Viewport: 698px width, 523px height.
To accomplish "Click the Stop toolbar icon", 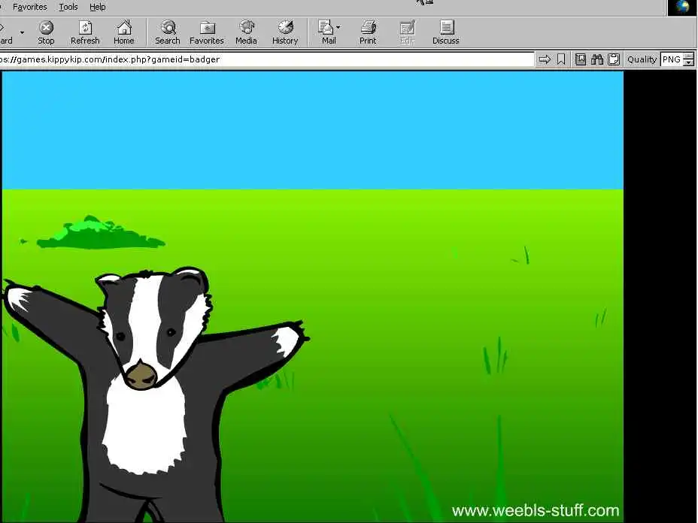I will coord(46,32).
